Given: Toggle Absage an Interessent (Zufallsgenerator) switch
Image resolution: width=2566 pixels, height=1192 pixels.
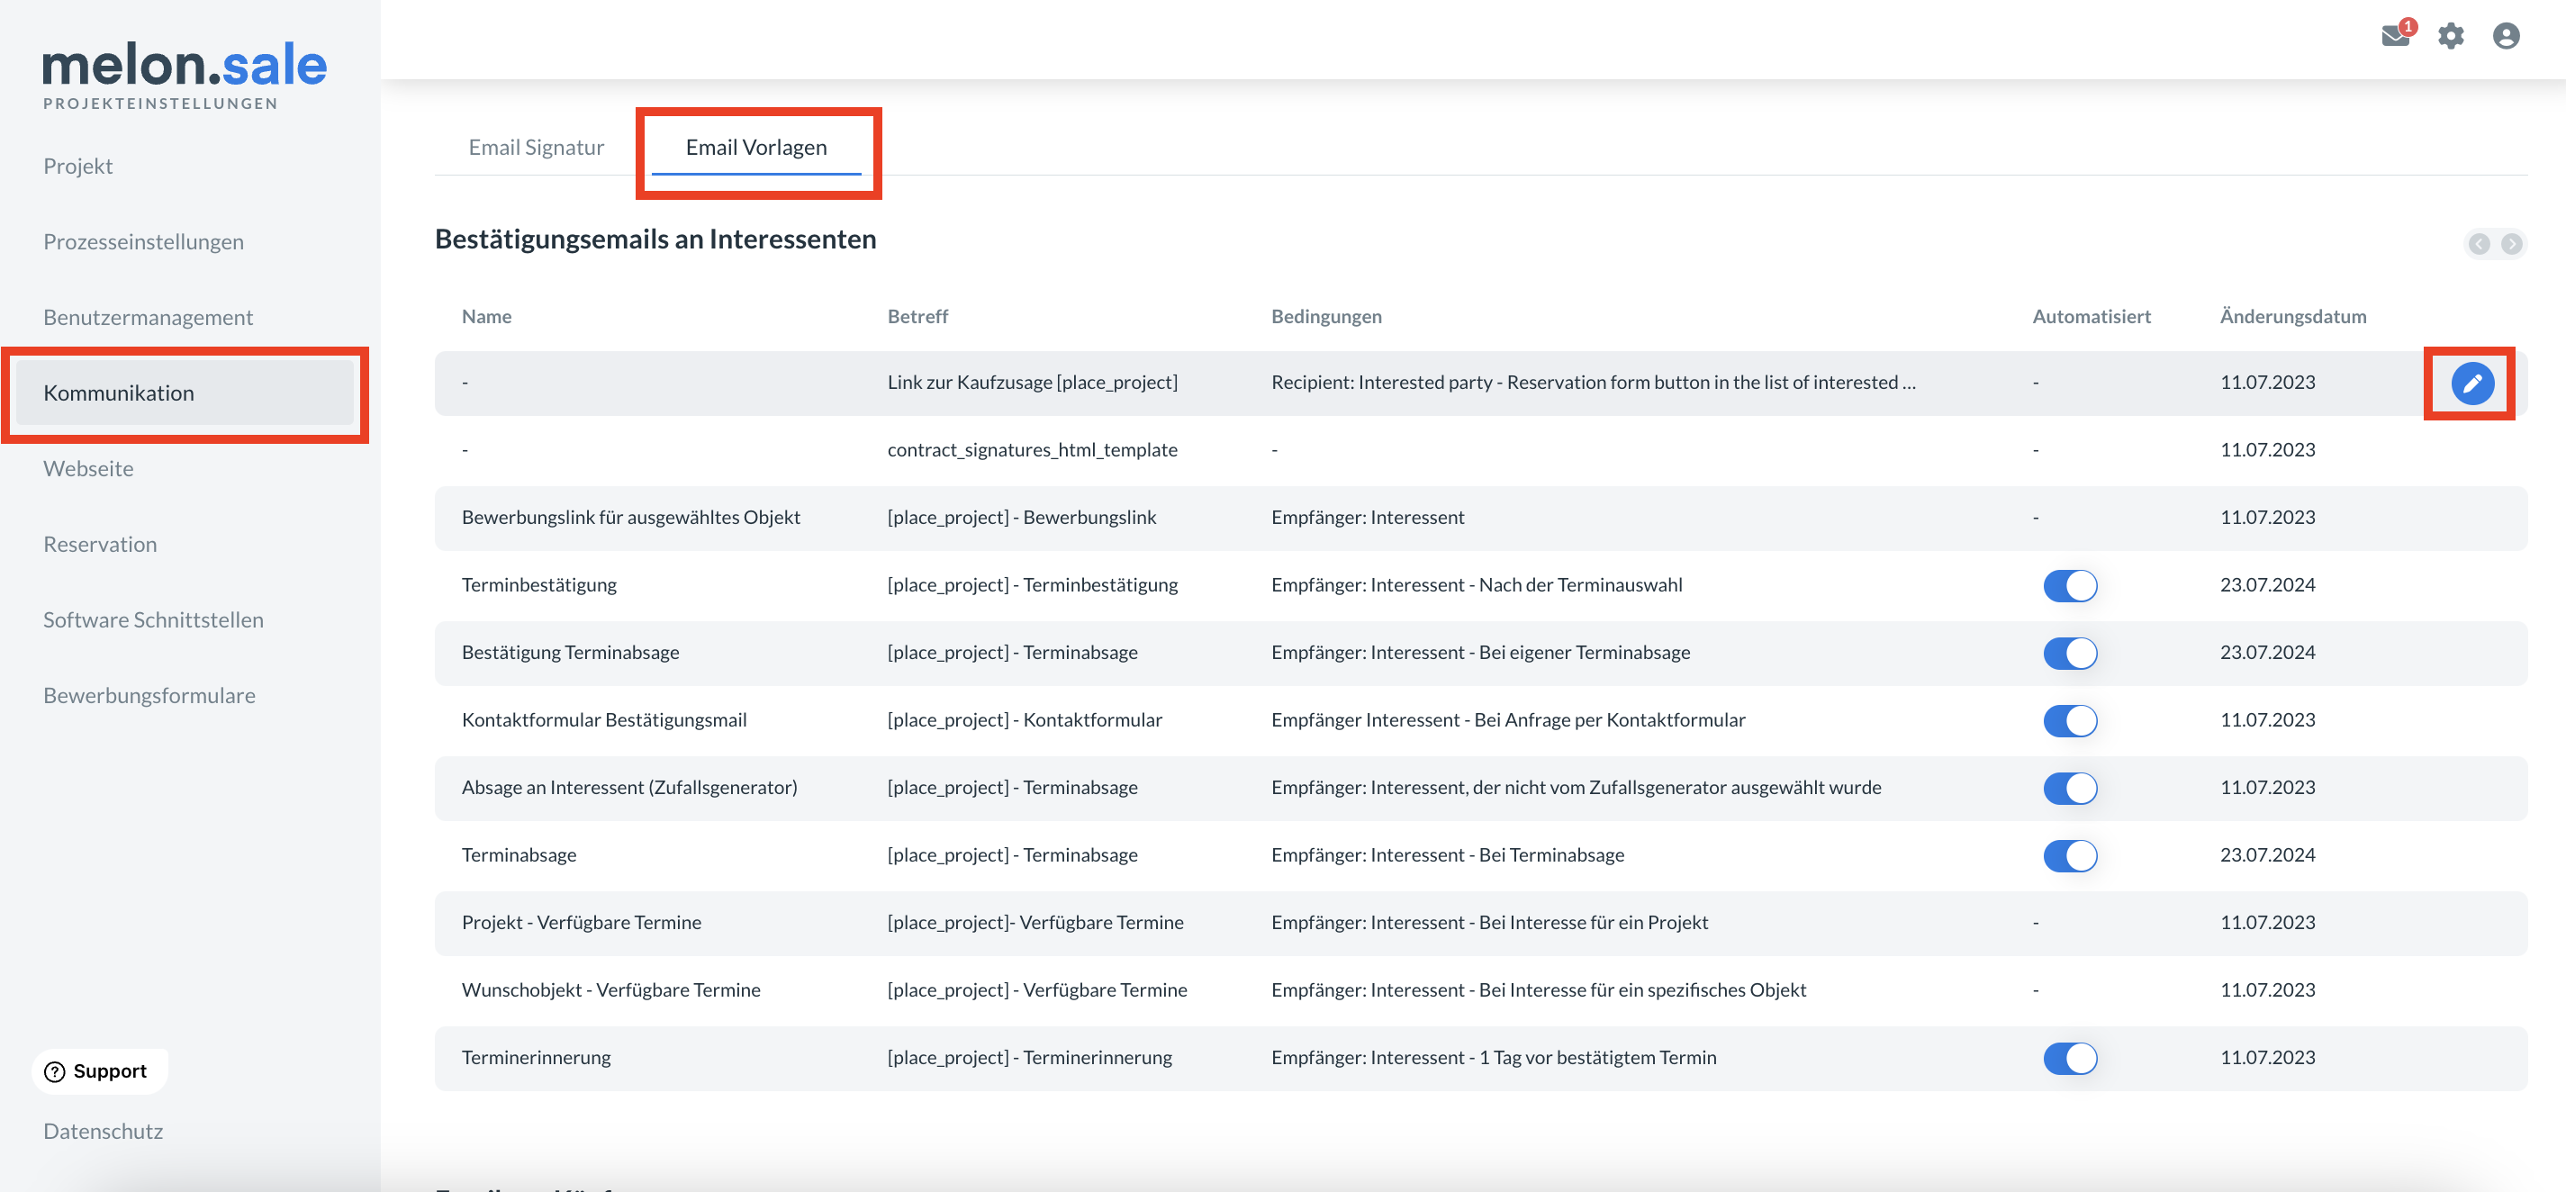Looking at the screenshot, I should point(2069,789).
